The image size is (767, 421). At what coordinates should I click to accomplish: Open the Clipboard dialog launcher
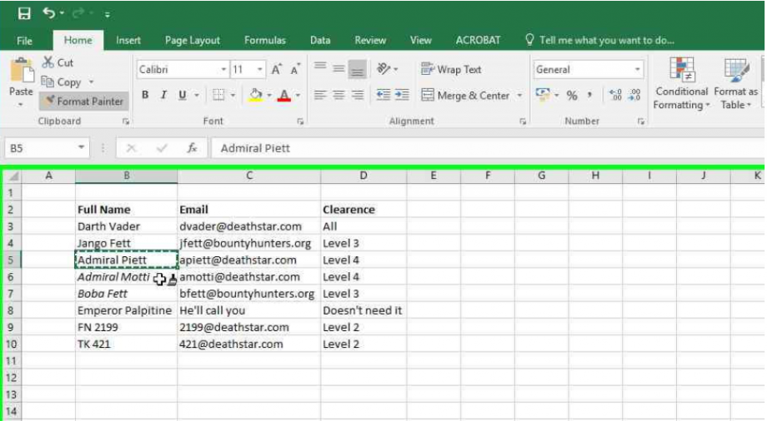tap(126, 121)
